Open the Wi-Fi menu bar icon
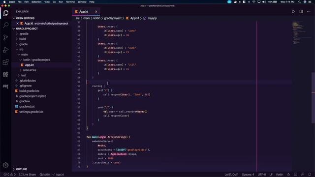Image resolution: width=315 pixels, height=177 pixels. coord(254,2)
